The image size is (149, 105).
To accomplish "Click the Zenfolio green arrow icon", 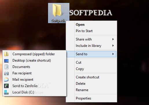I will 6,86.
